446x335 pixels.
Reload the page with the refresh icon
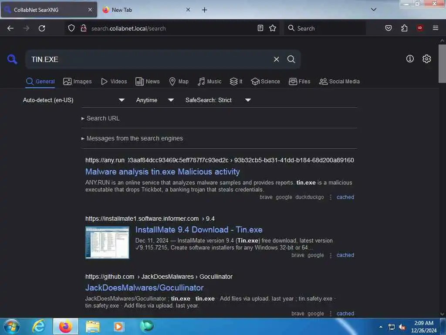click(x=42, y=28)
